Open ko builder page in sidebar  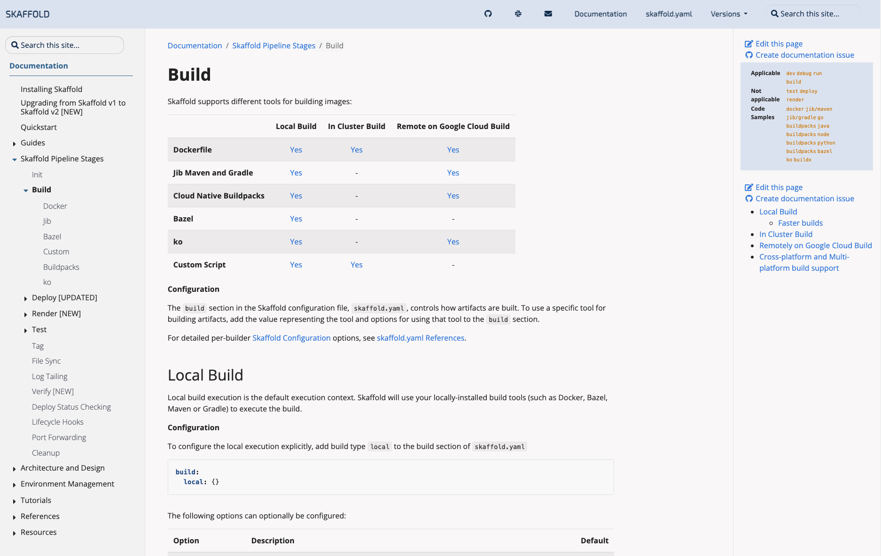(47, 282)
